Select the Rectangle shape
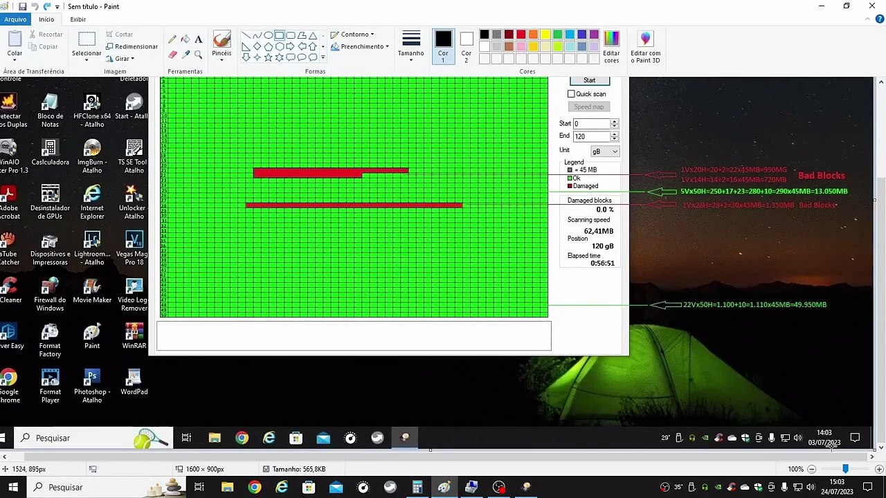This screenshot has height=498, width=886. tap(279, 35)
